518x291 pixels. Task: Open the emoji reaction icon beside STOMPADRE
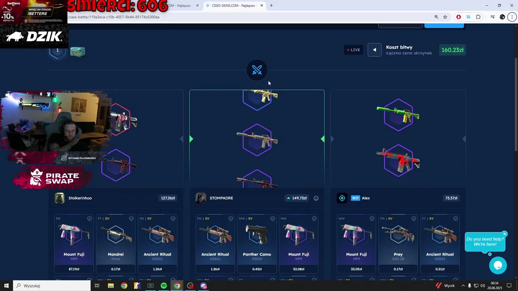316,198
